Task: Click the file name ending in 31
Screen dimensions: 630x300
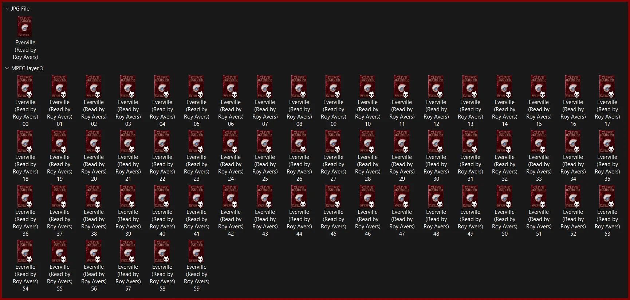Action: [470, 168]
